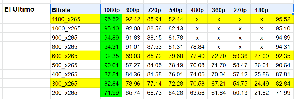Select the cell showing 21.82
The height and width of the screenshot is (99, 294).
[x=261, y=92]
